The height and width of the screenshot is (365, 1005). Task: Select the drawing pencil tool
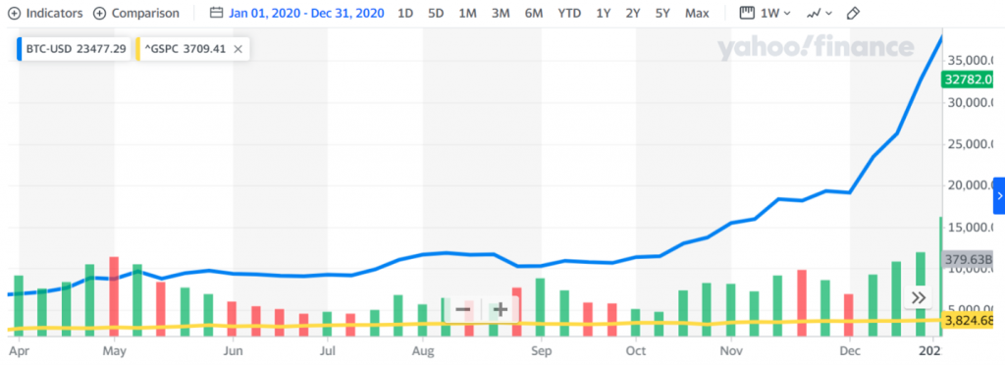pyautogui.click(x=853, y=13)
